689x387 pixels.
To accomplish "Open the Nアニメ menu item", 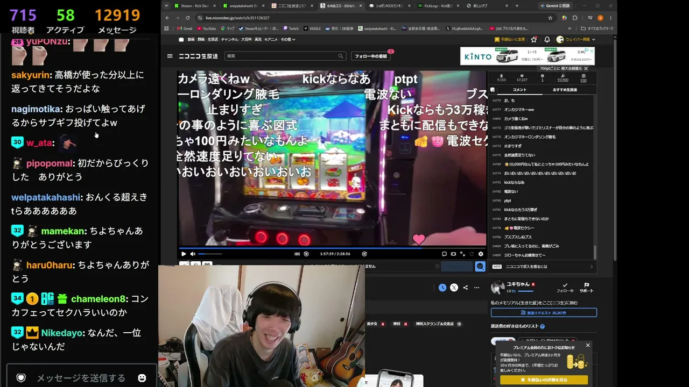I will (271, 39).
